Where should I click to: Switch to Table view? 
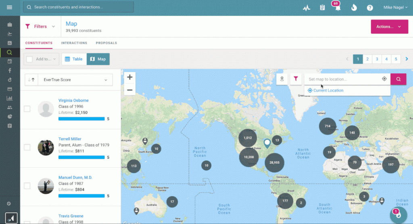[x=74, y=59]
